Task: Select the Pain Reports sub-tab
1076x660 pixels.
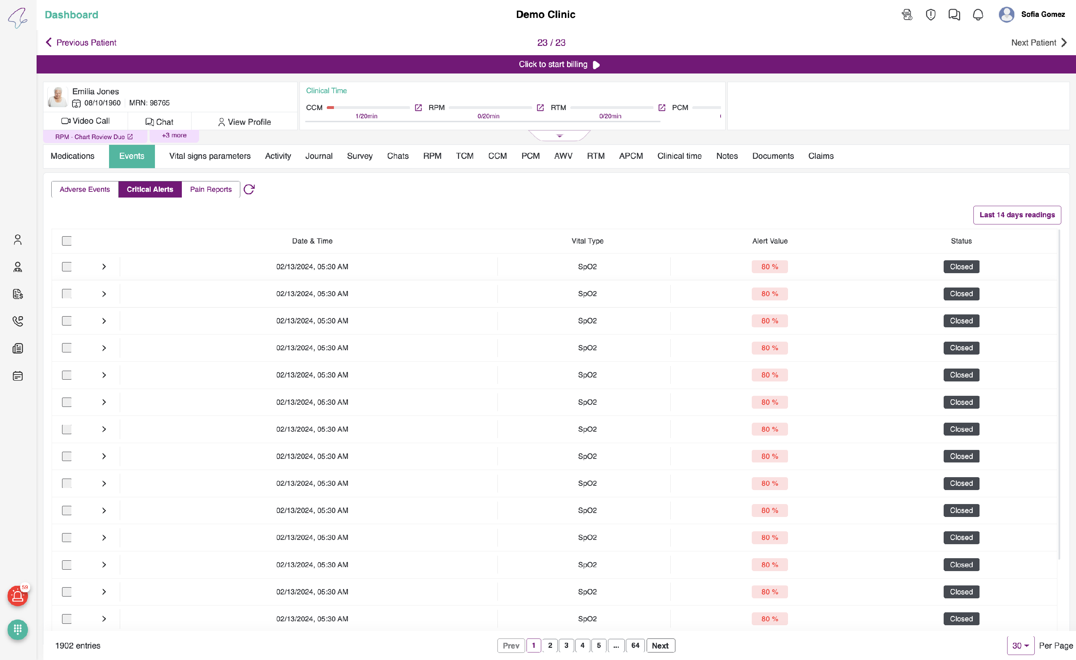Action: click(211, 189)
